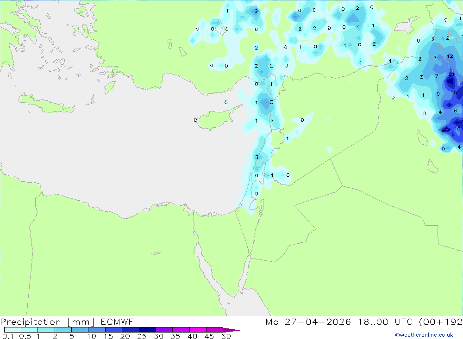
Task: Click the '18' precipitation value on the map
Action: (442, 130)
